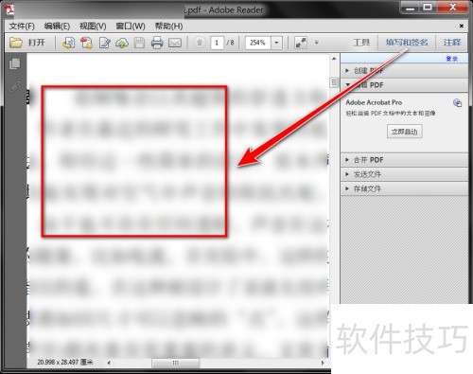Open the small toolbar options dropdown arrow

click(x=317, y=43)
